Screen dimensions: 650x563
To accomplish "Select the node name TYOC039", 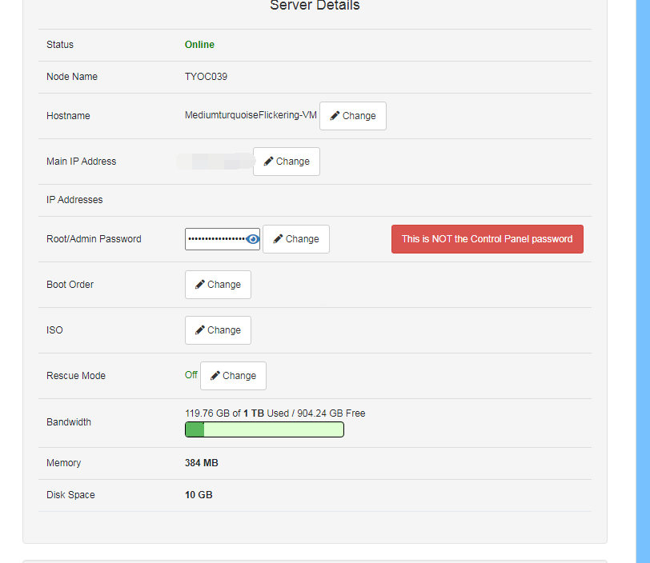I will click(x=206, y=77).
